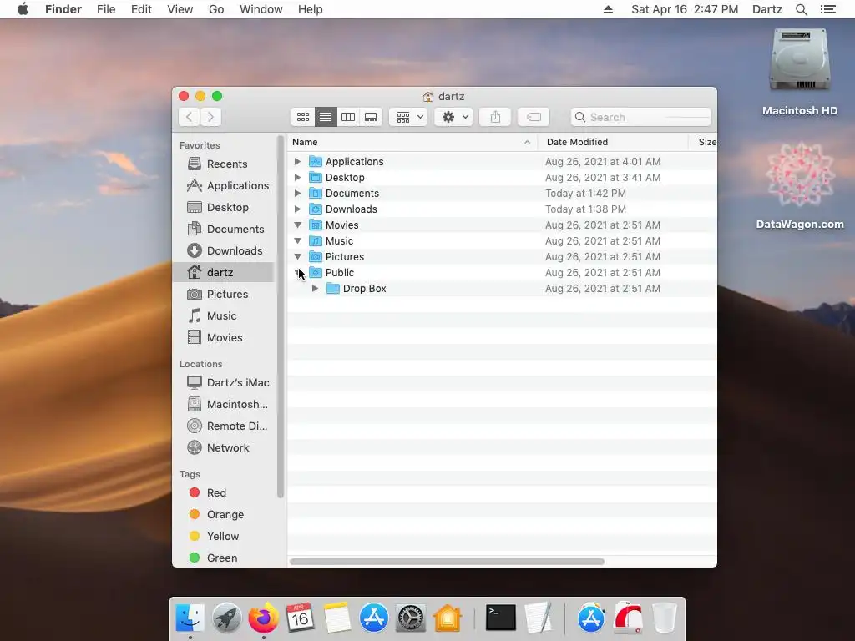This screenshot has height=641, width=855.
Task: Open Recents in the sidebar
Action: click(x=224, y=164)
